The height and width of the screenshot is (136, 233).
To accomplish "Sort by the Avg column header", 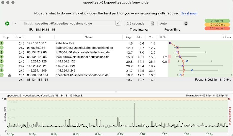I will 128,37.
